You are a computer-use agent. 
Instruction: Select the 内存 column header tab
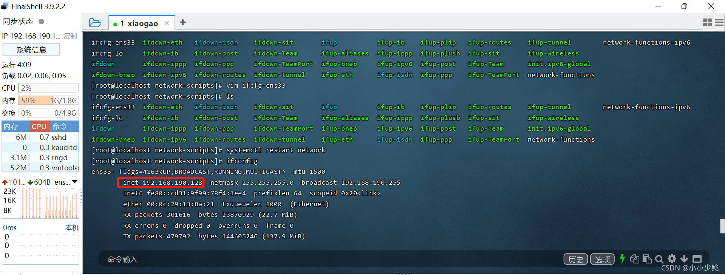15,126
